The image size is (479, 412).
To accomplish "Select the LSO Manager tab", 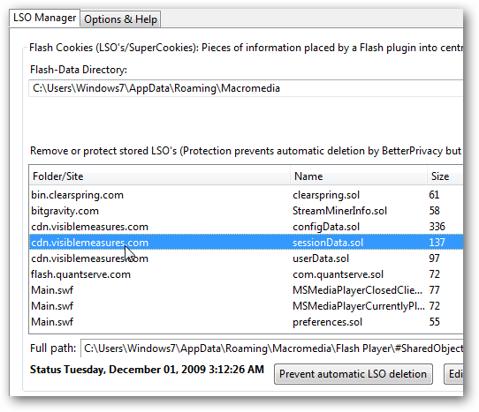I will coord(44,18).
